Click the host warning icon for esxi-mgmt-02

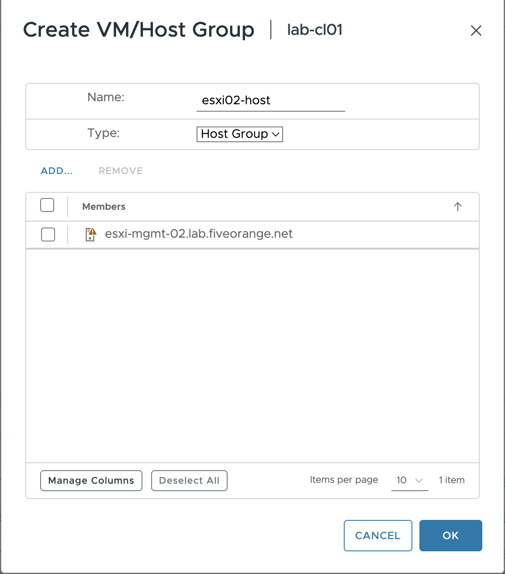pyautogui.click(x=90, y=234)
